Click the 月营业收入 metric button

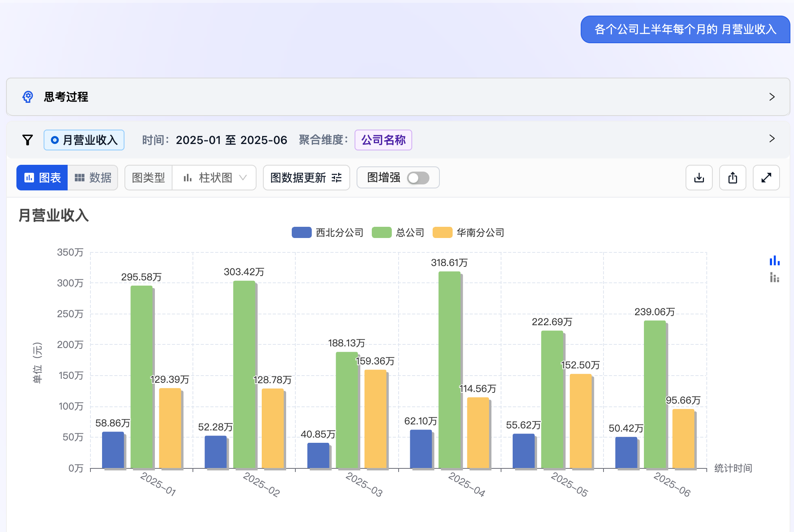(84, 140)
